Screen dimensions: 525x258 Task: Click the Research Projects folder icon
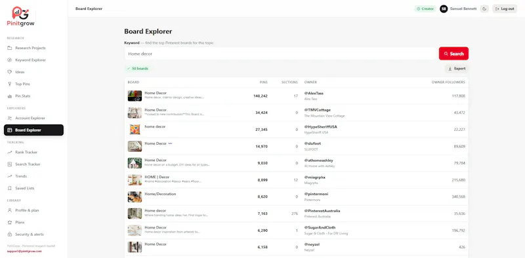9,48
